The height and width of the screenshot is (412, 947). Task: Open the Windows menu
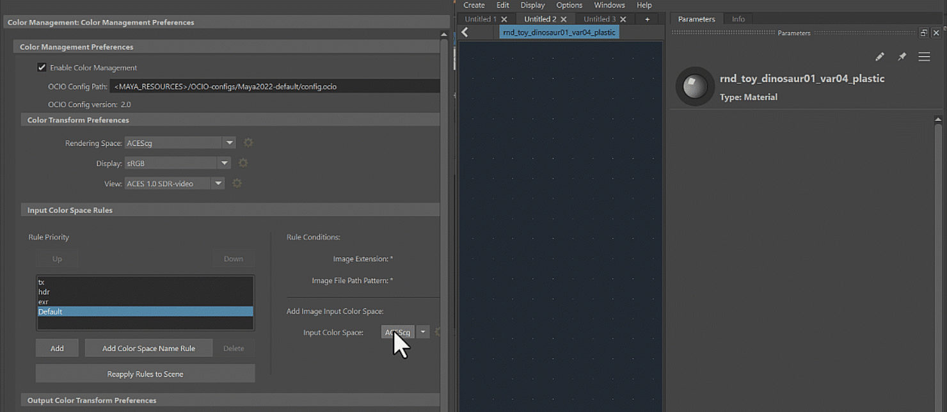coord(609,5)
